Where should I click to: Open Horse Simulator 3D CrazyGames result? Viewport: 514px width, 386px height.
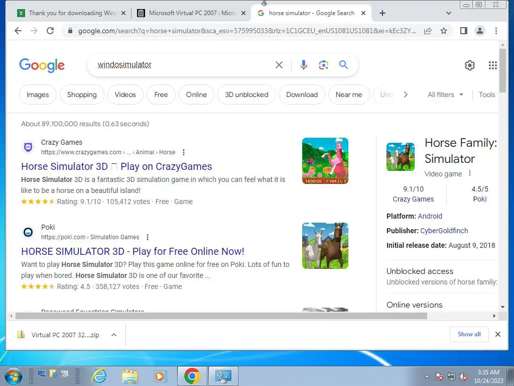[116, 166]
